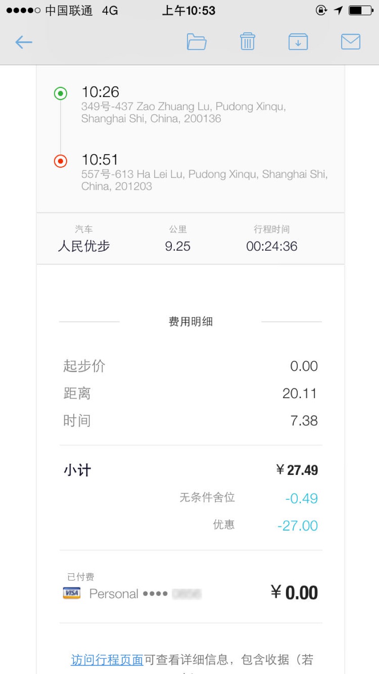
Task: Tap the 费用明细 section heading
Action: point(191,322)
